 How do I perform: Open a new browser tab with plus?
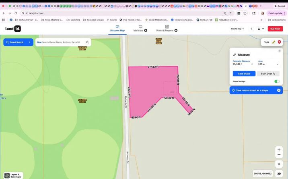coord(261,6)
